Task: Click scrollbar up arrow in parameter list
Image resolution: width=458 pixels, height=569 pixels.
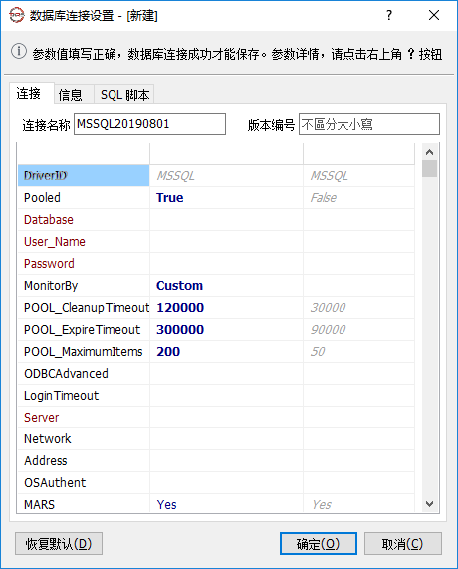Action: [430, 152]
